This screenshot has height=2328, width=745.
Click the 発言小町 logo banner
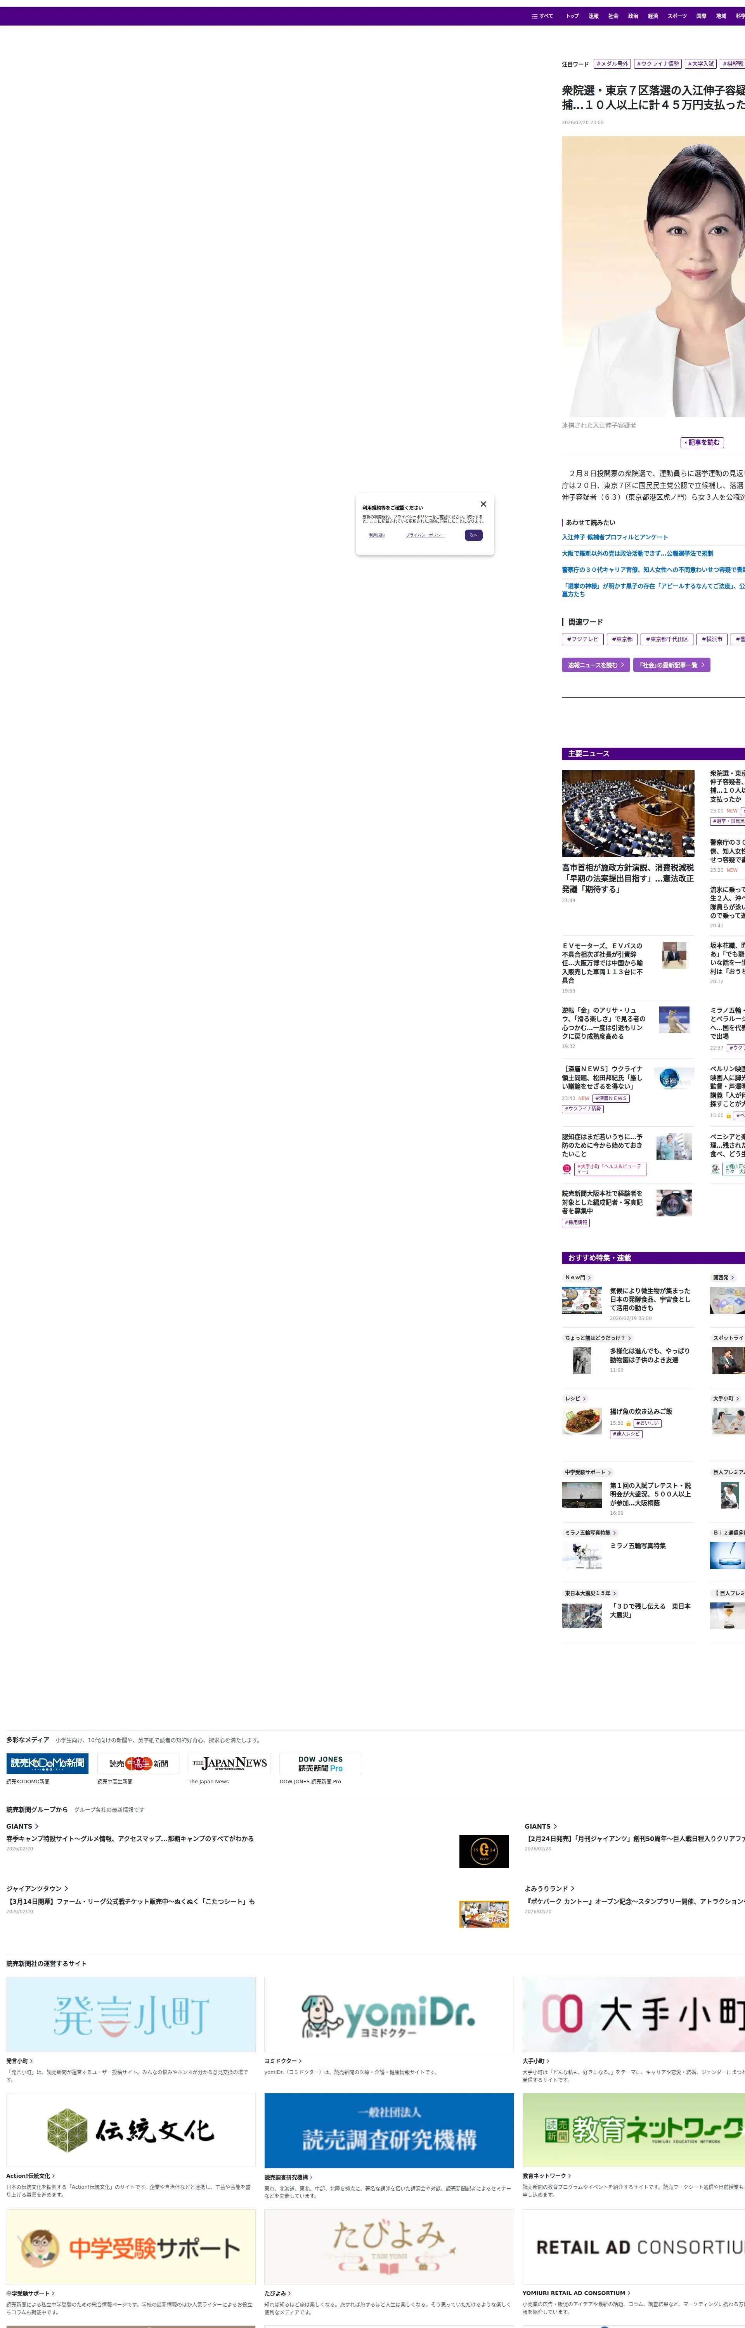[x=131, y=2014]
